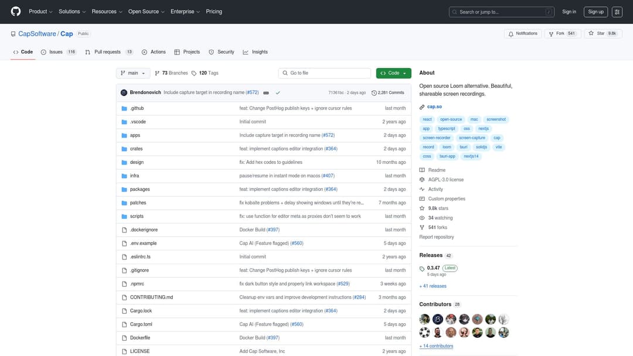
Task: Open the apps folder icon
Action: pyautogui.click(x=124, y=135)
